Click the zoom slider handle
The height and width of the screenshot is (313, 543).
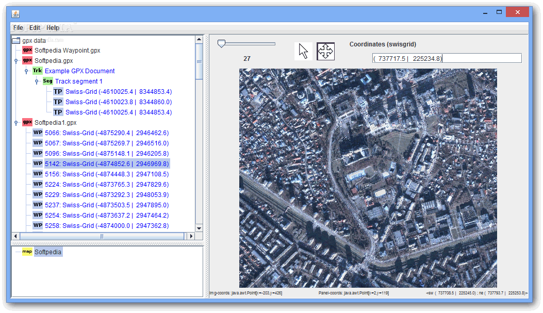point(221,43)
